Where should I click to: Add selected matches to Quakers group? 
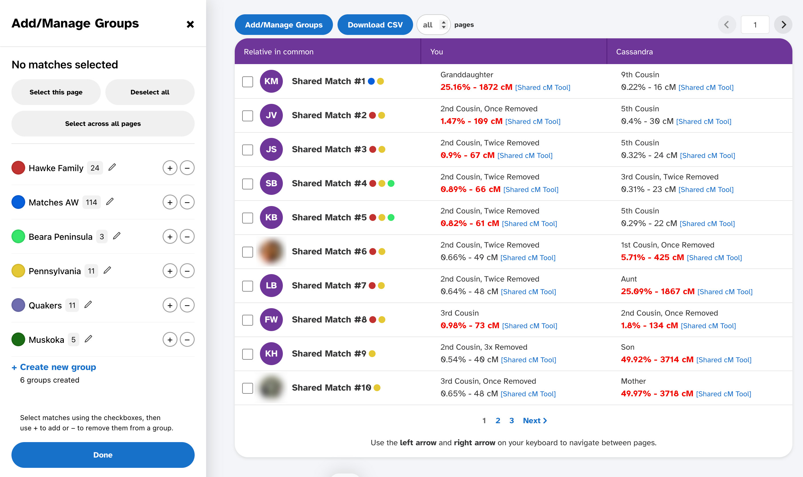click(x=170, y=305)
